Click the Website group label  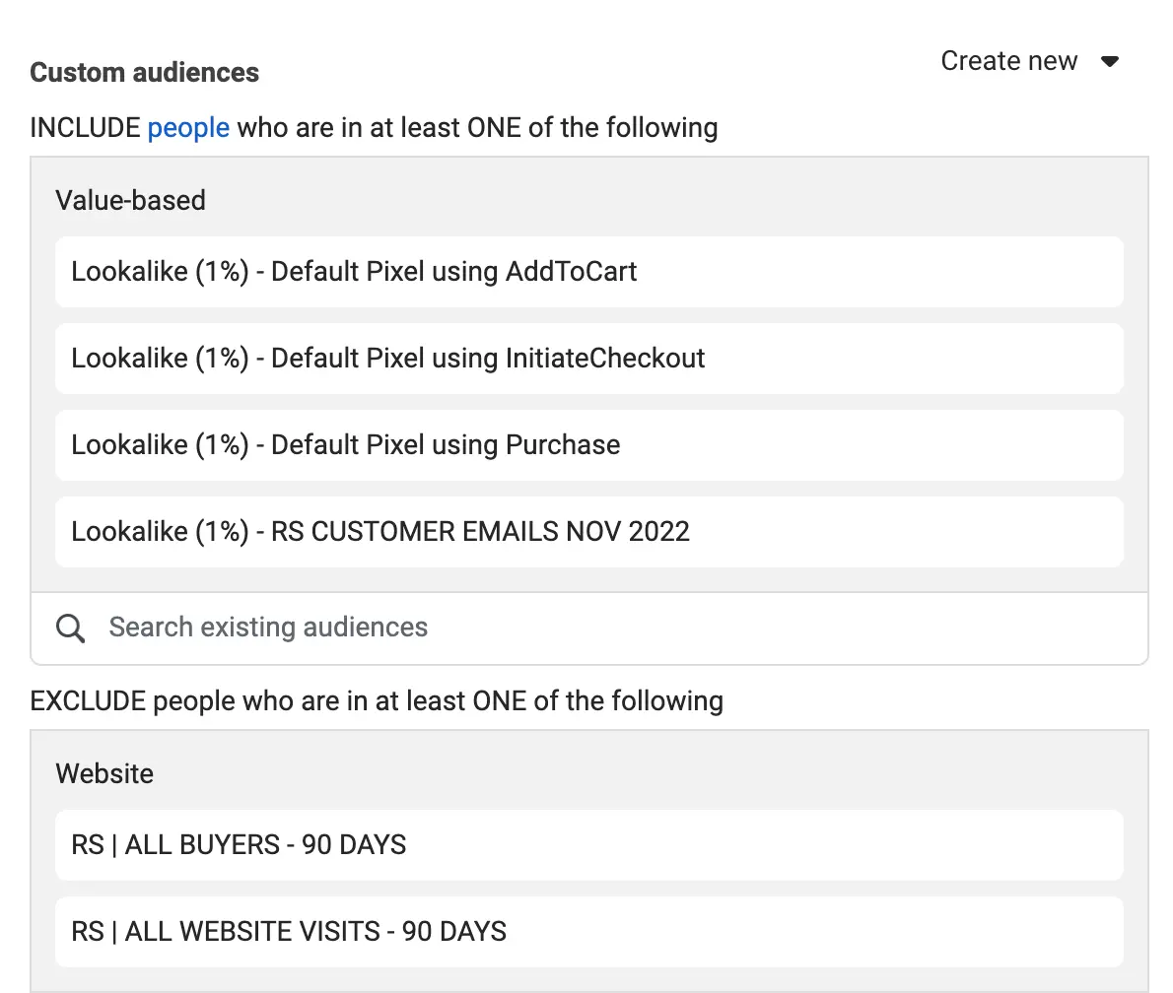(104, 773)
